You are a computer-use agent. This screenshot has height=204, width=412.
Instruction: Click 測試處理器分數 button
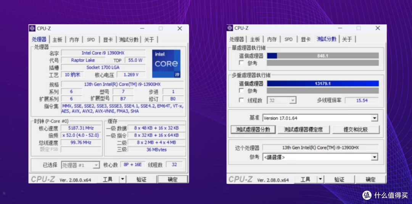tap(253, 130)
